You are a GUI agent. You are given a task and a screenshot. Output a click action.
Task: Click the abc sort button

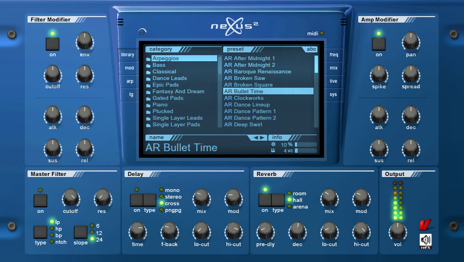pos(311,49)
